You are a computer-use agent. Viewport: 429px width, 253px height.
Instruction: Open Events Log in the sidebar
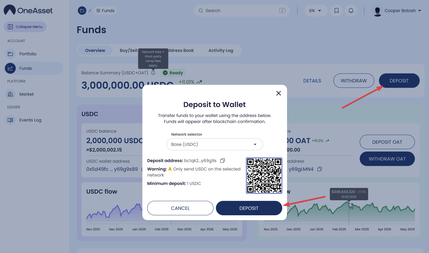tap(30, 120)
